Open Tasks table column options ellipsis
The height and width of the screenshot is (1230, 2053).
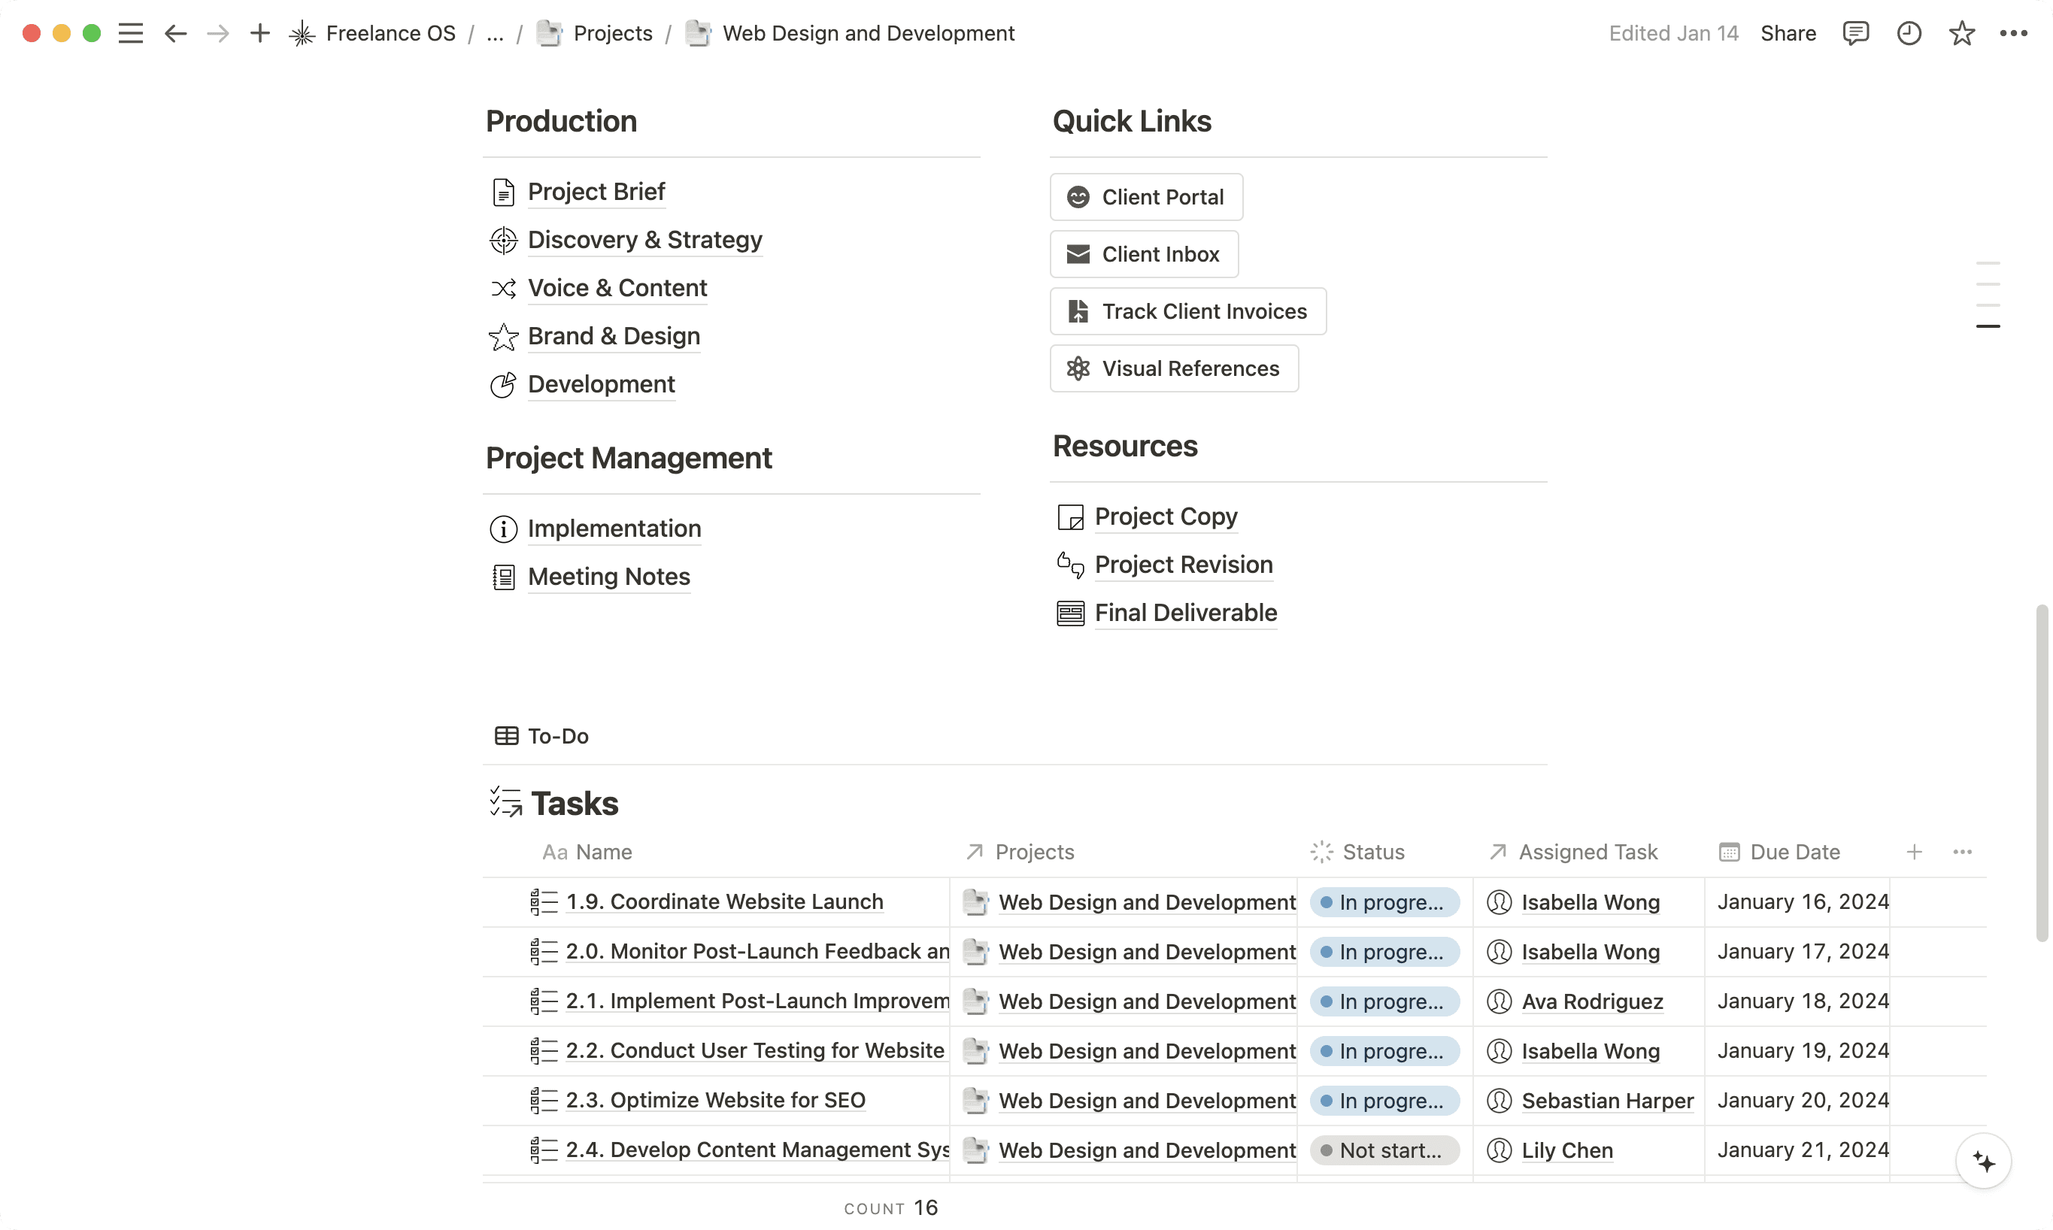[1963, 852]
